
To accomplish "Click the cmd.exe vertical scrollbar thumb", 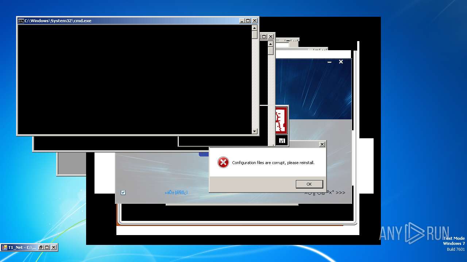I will click(x=255, y=35).
